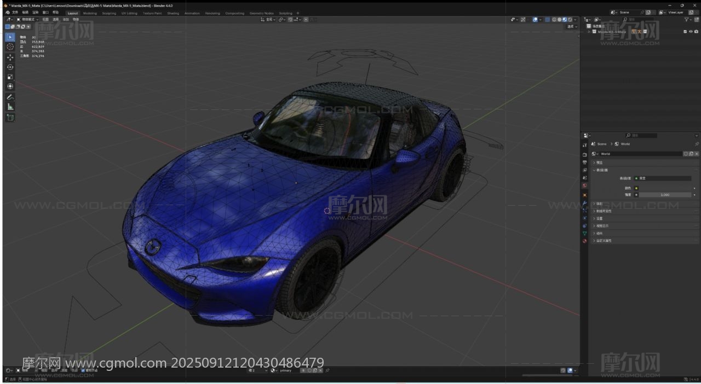Switch viewport to rendered shading
The height and width of the screenshot is (384, 701).
point(571,20)
